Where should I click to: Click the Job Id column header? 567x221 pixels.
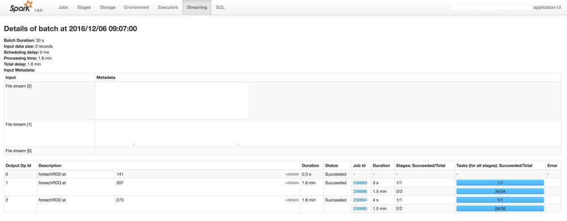point(359,166)
